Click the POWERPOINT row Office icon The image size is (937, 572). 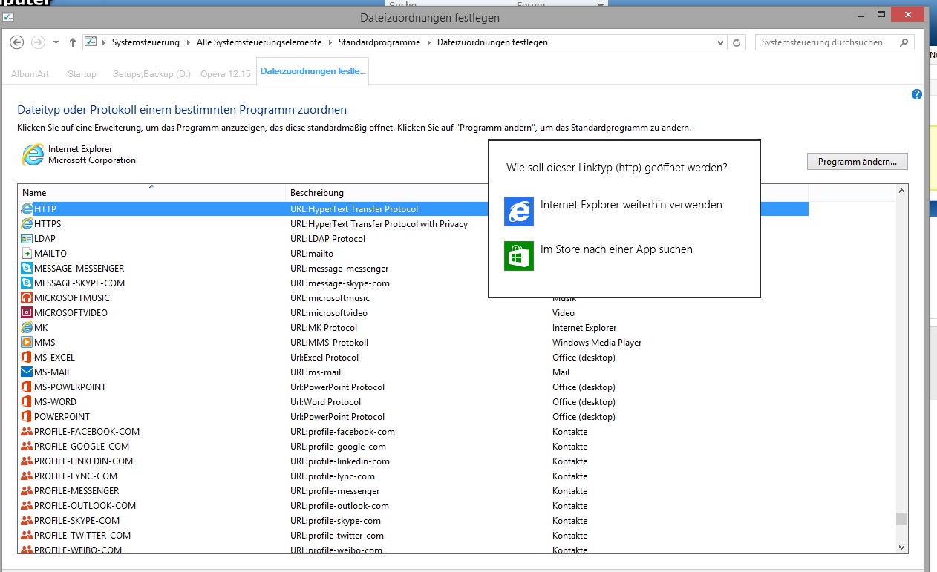(27, 417)
